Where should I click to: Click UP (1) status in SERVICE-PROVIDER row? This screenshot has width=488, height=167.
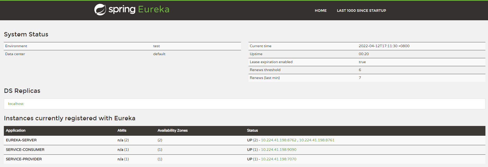pos(252,159)
